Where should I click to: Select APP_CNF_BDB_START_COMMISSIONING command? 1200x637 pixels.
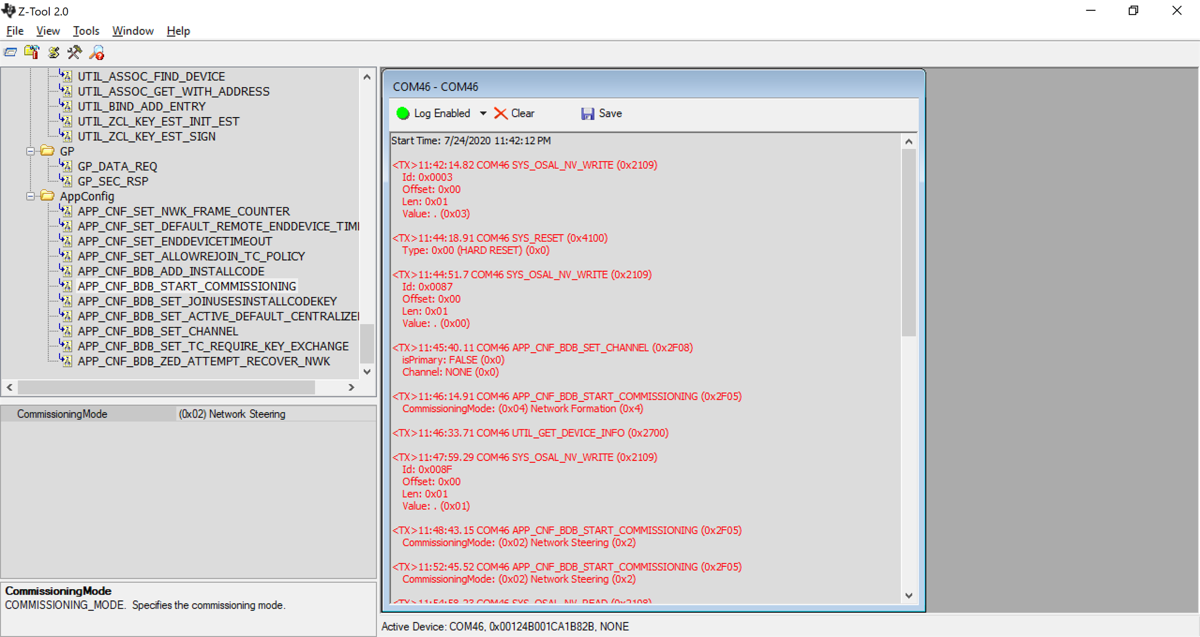point(187,286)
